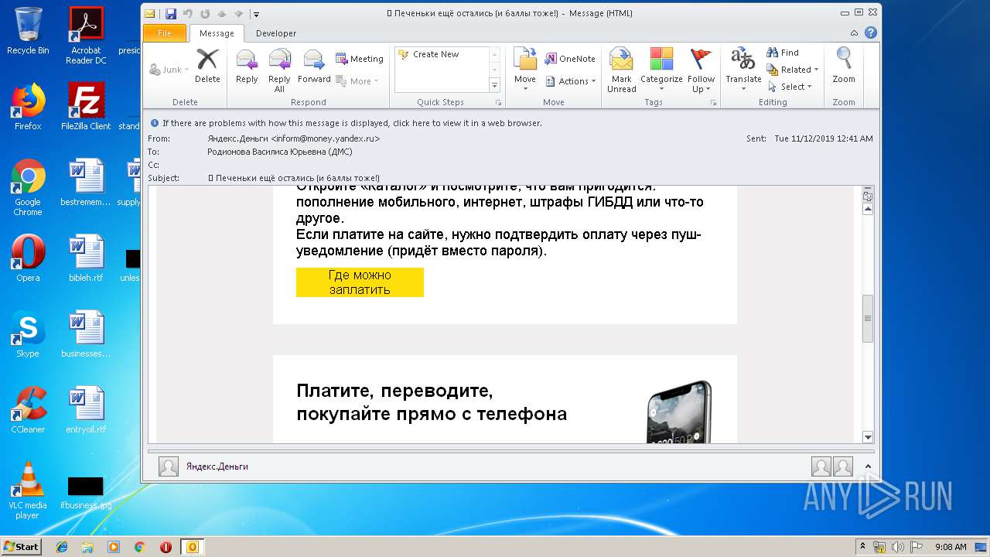Click the Яндекс.Деньги contact photo in People Pane

click(x=169, y=466)
